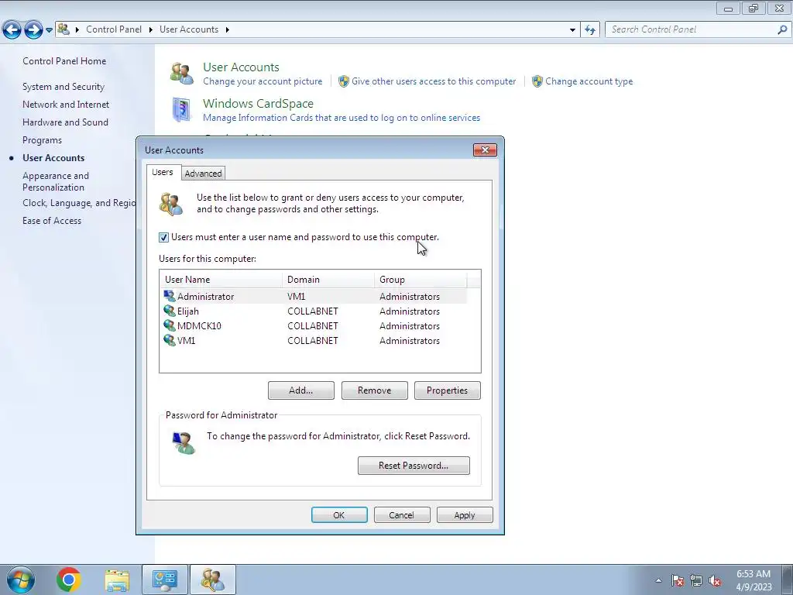Click the Refresh button in address bar
Image resolution: width=793 pixels, height=595 pixels.
(589, 30)
